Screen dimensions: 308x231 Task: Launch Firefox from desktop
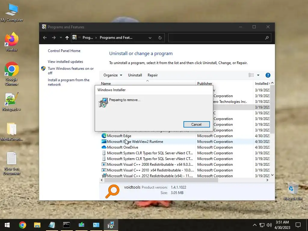(12, 42)
